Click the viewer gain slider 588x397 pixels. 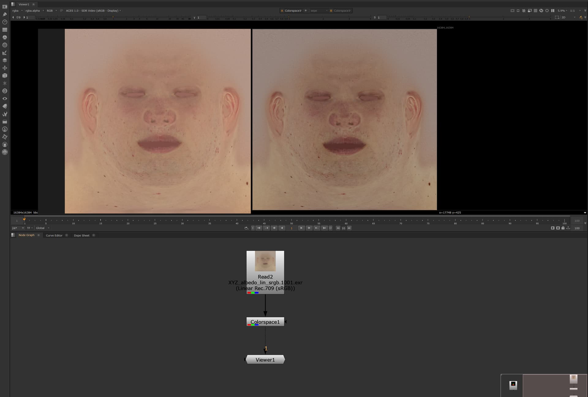pyautogui.click(x=113, y=17)
